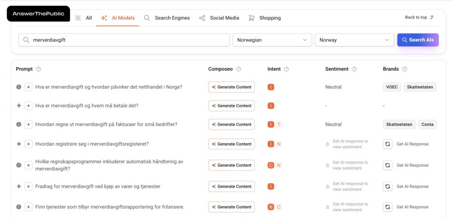This screenshot has width=453, height=219.
Task: Show help for the Sentiment column
Action: 354,69
